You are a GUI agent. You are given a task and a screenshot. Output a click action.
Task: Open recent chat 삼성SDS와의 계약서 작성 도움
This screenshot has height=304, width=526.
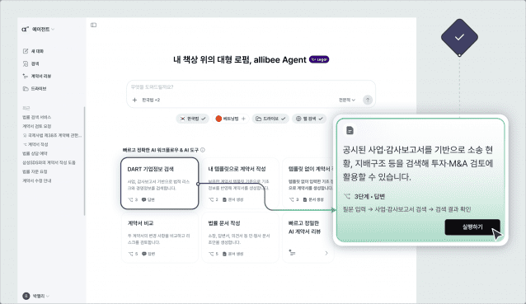49,162
